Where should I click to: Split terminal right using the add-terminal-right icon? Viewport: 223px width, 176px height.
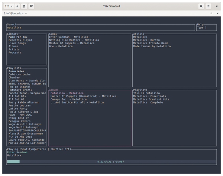point(24,6)
